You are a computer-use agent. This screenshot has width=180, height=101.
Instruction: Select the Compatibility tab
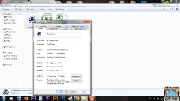[x=53, y=29]
